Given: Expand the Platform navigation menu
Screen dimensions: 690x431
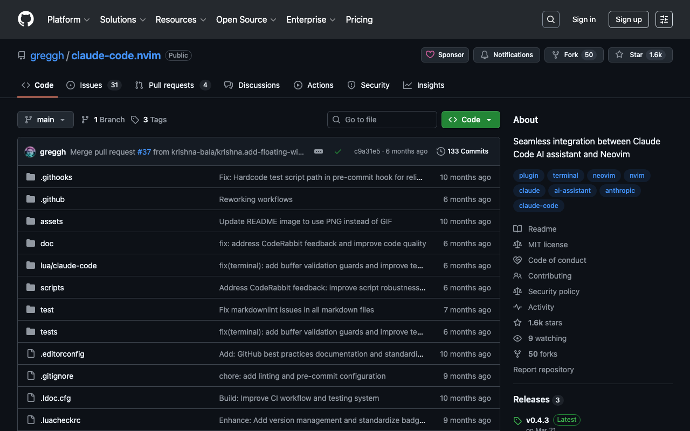Looking at the screenshot, I should click(68, 19).
